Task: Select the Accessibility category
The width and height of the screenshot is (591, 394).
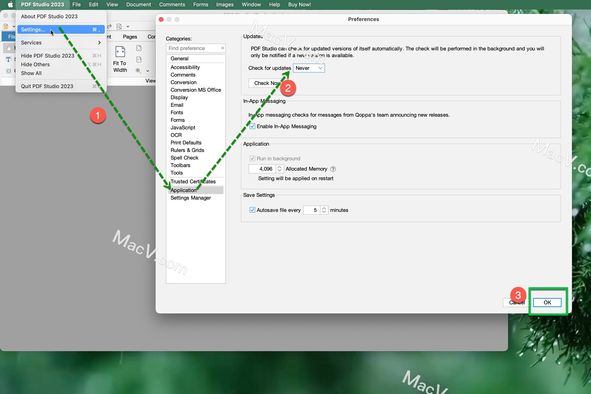Action: pyautogui.click(x=195, y=67)
